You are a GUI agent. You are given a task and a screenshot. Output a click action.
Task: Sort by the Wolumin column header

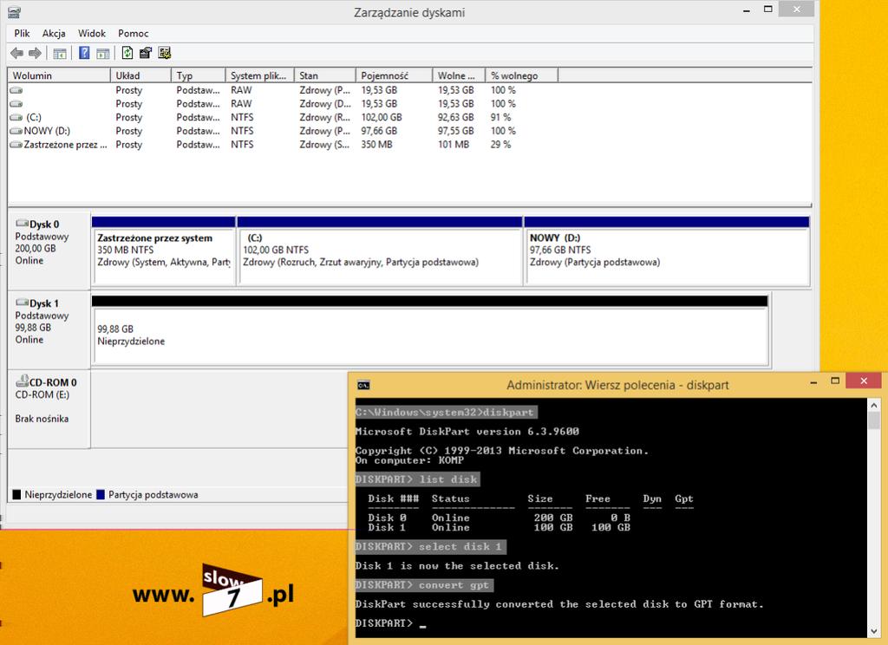(x=59, y=75)
